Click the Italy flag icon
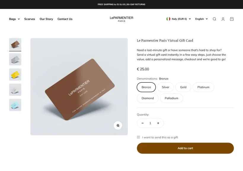The width and height of the screenshot is (243, 171). (x=168, y=19)
